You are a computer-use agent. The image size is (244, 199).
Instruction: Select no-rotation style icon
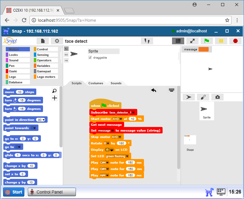click(66, 60)
